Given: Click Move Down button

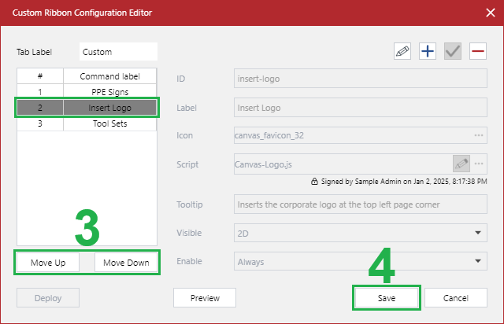Looking at the screenshot, I should 126,263.
